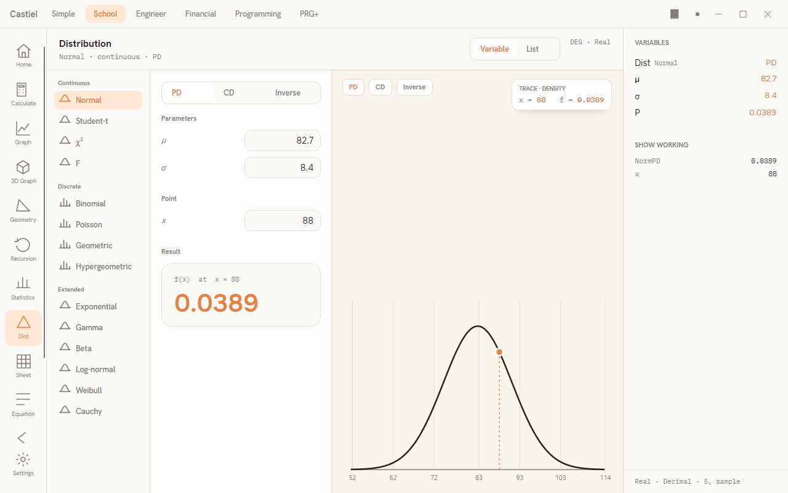Image resolution: width=788 pixels, height=493 pixels.
Task: Collapse sidebar with back arrow icon
Action: point(22,438)
